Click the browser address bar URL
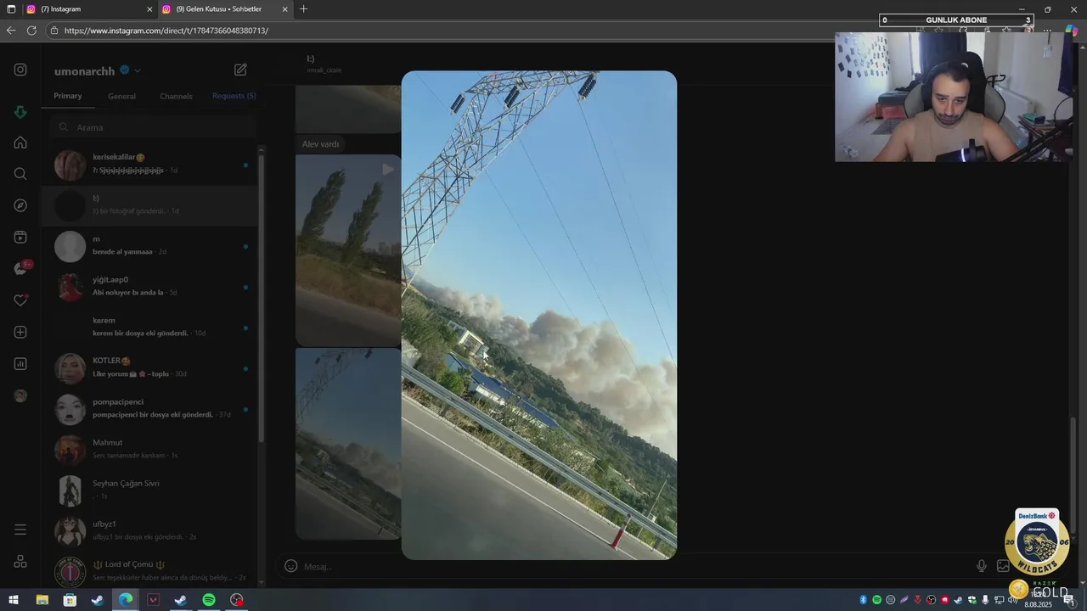Viewport: 1087px width, 611px height. [x=166, y=31]
